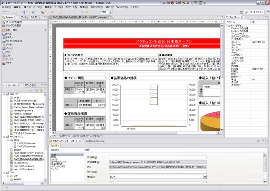Click the Link with Editor icon in Navigator

tap(41, 90)
